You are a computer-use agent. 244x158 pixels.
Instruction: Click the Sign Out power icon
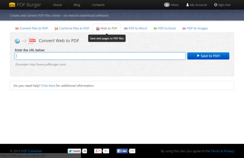tap(215, 5)
